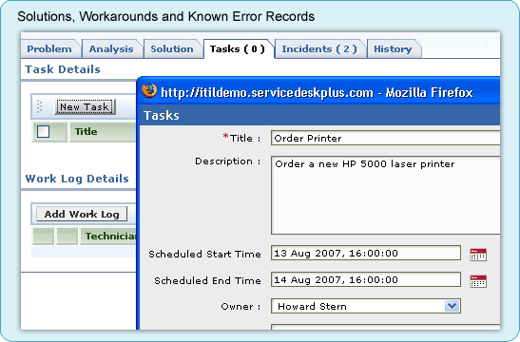Open calendar picker for Scheduled Start Time
Screen dimensions: 520x342
478,255
